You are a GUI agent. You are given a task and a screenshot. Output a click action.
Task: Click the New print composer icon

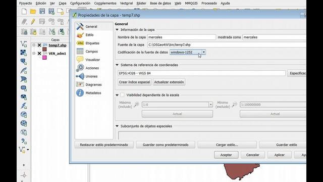coord(61,11)
